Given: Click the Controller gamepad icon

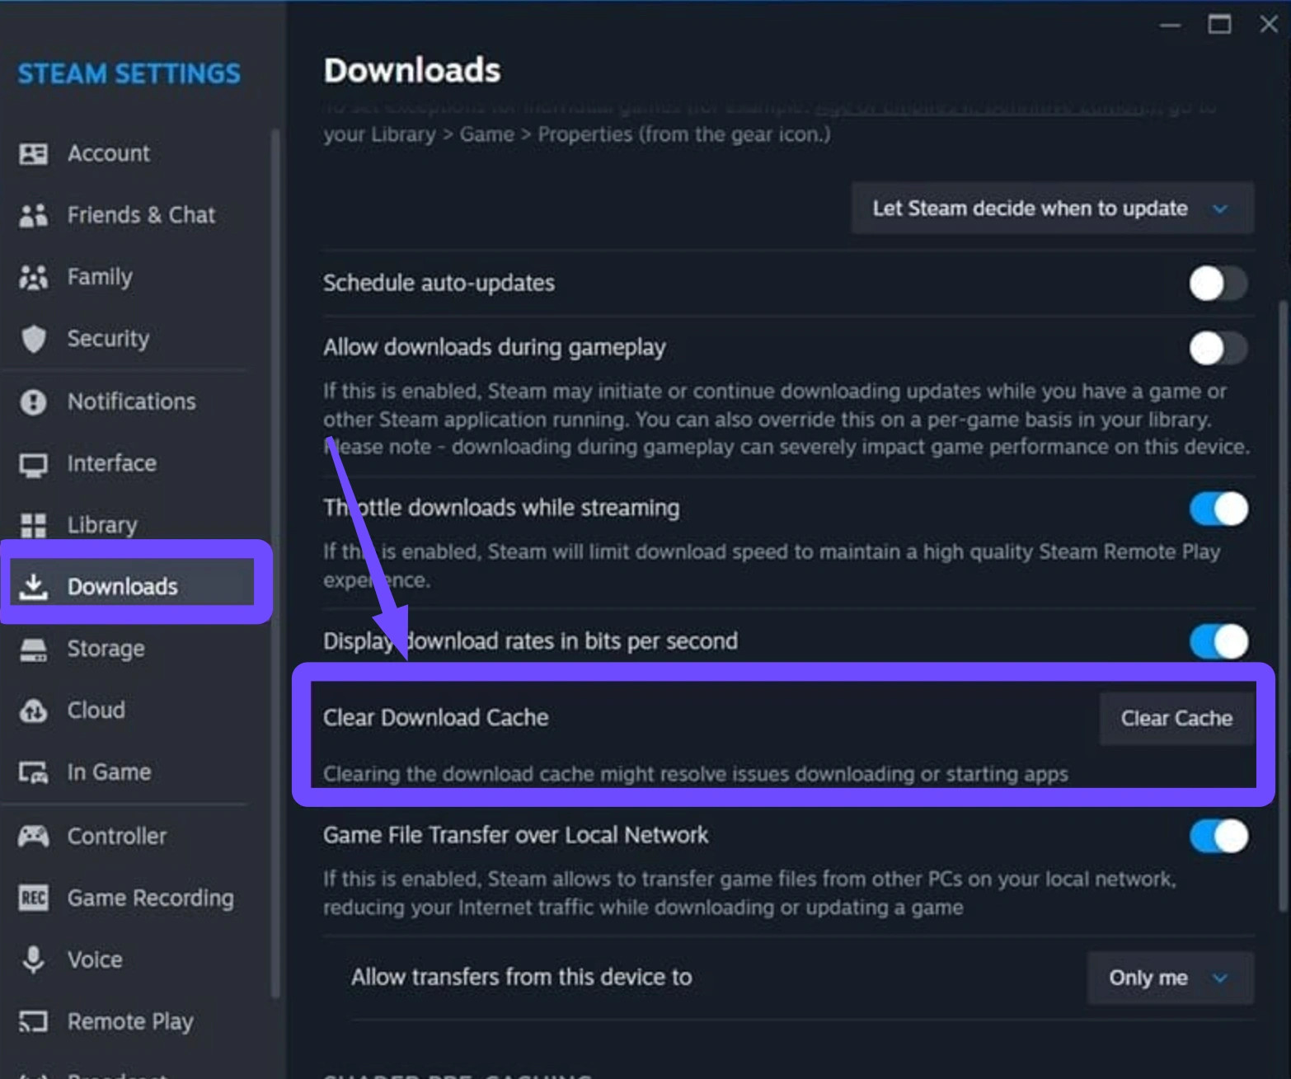Looking at the screenshot, I should (33, 836).
